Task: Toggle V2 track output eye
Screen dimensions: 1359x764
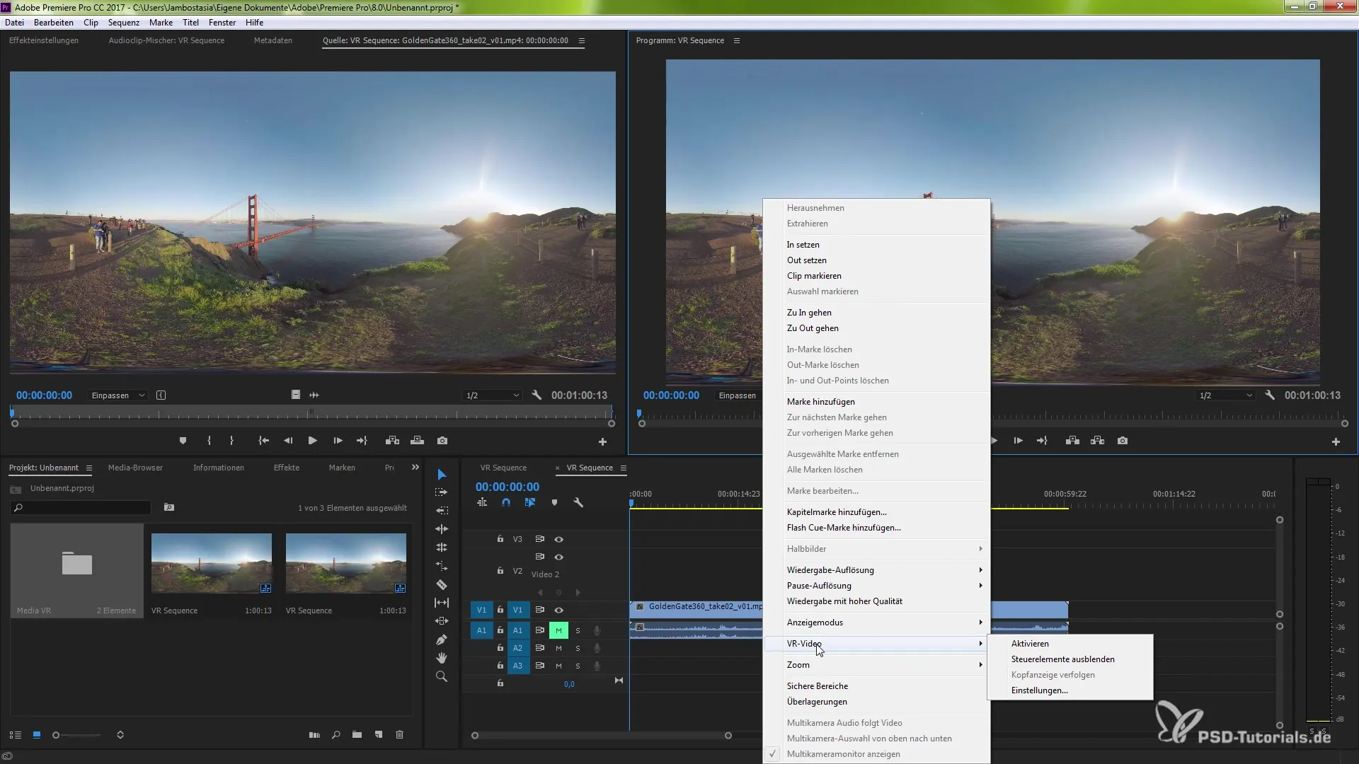Action: pos(559,557)
